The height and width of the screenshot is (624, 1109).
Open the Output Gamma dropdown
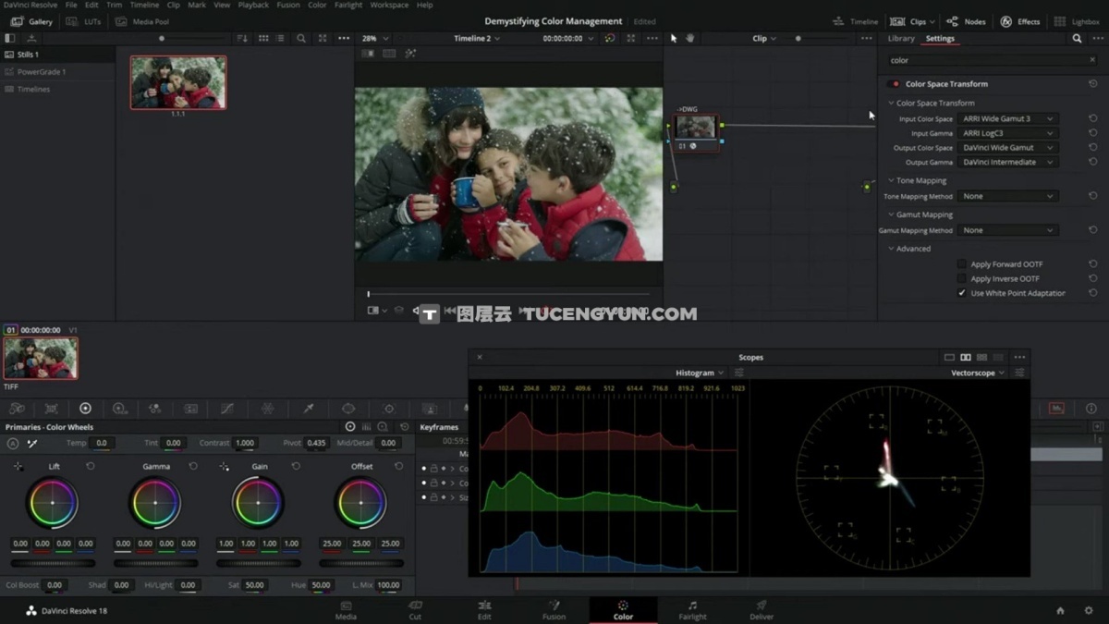1008,162
